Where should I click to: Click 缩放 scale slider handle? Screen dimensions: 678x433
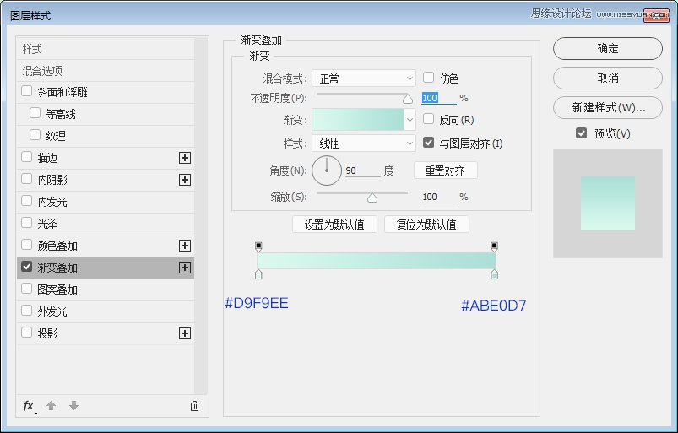pyautogui.click(x=372, y=198)
